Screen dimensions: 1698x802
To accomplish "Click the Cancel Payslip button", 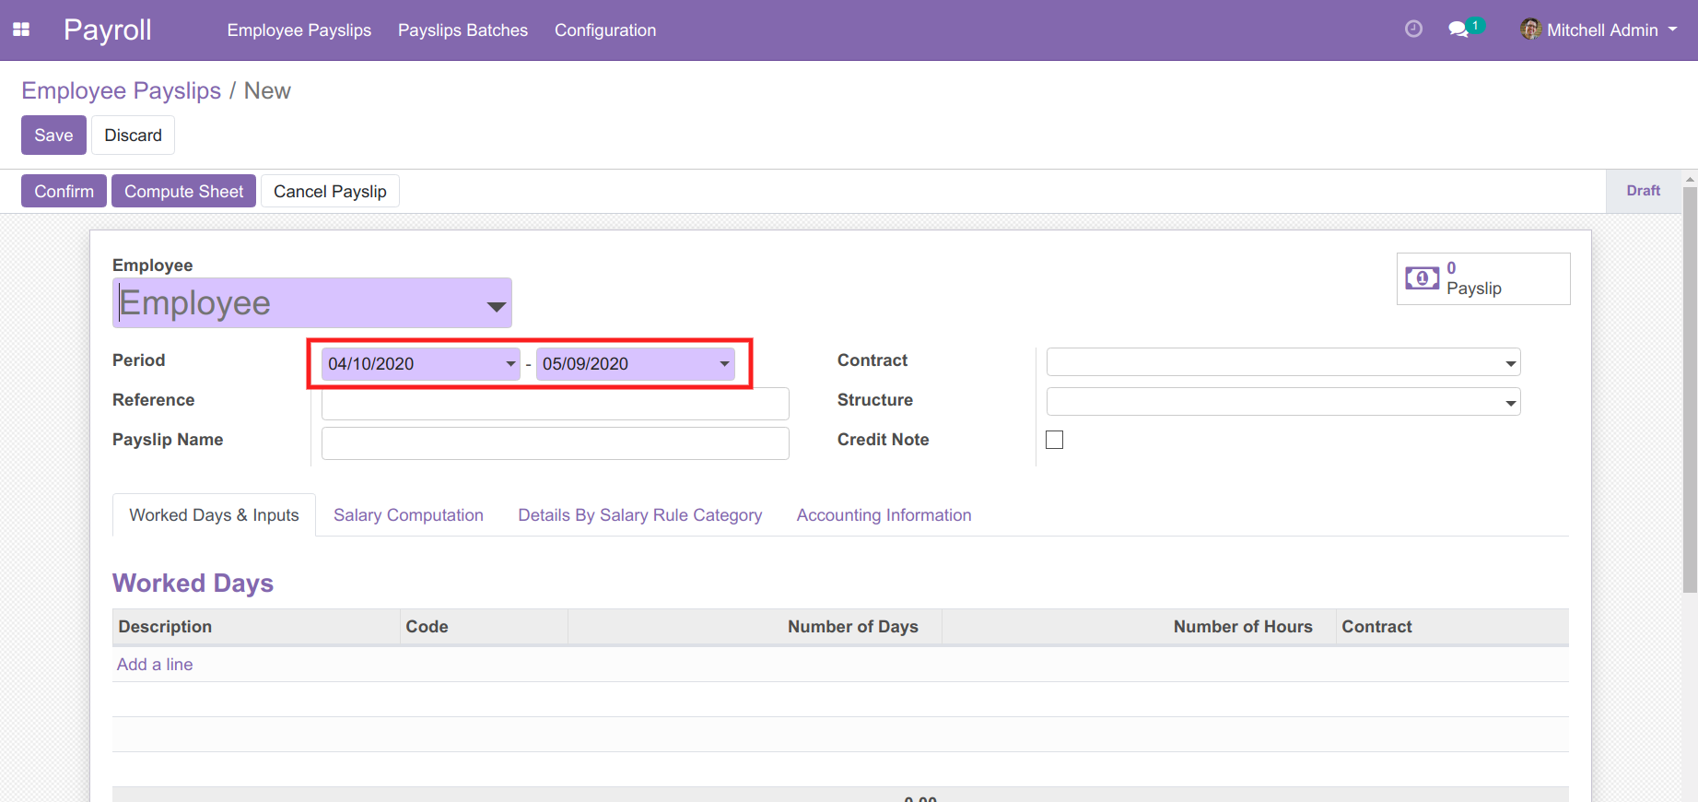I will [330, 191].
